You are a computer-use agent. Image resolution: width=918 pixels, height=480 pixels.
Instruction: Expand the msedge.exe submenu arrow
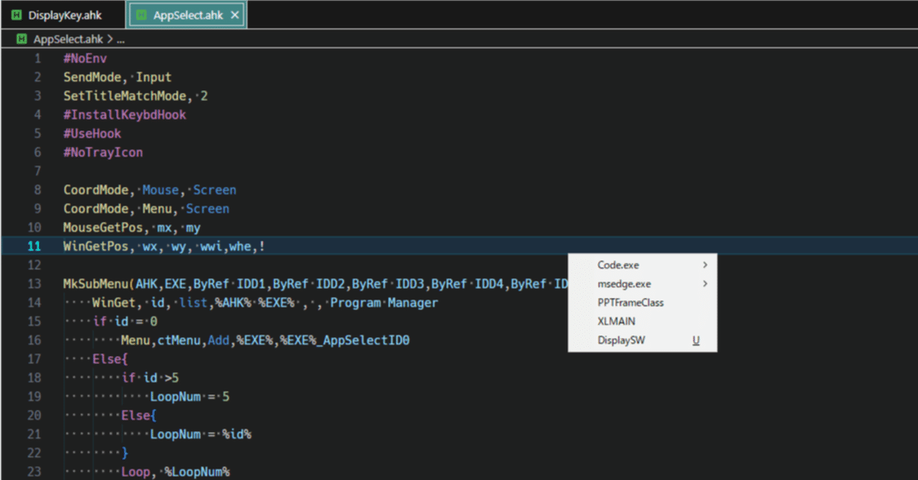705,284
